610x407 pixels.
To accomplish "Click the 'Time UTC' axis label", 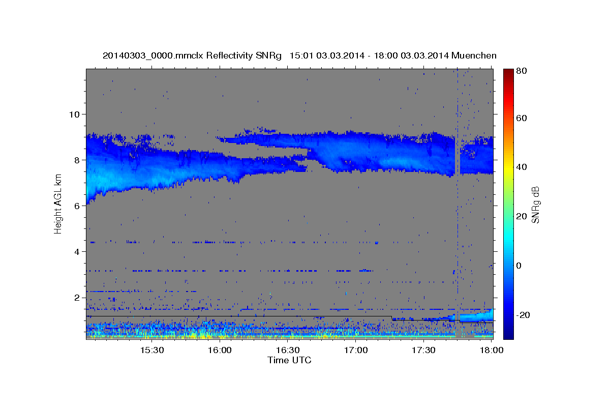I will [289, 360].
